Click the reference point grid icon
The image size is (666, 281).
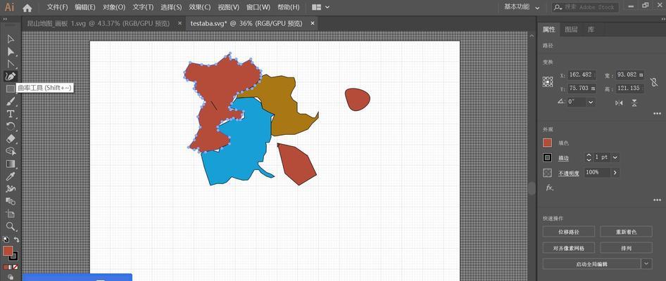pos(548,81)
